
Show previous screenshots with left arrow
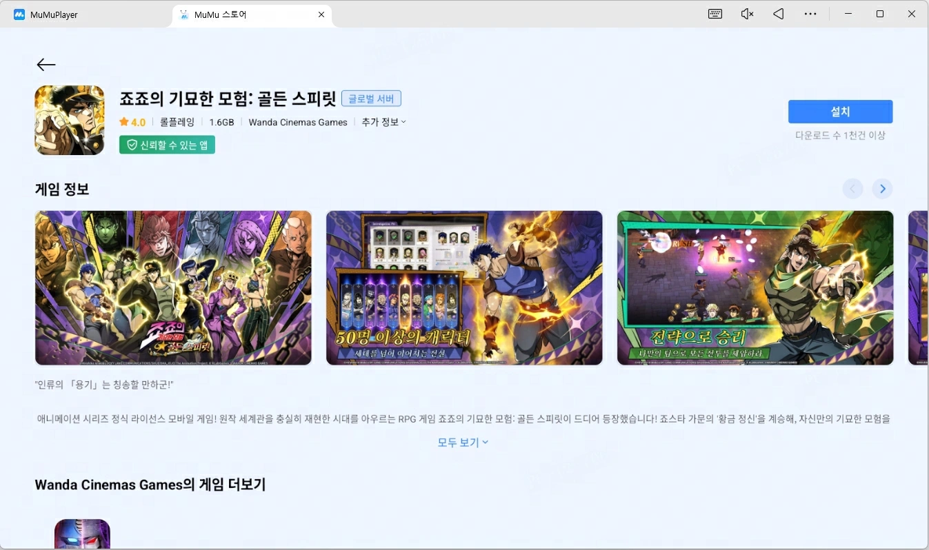(x=853, y=189)
